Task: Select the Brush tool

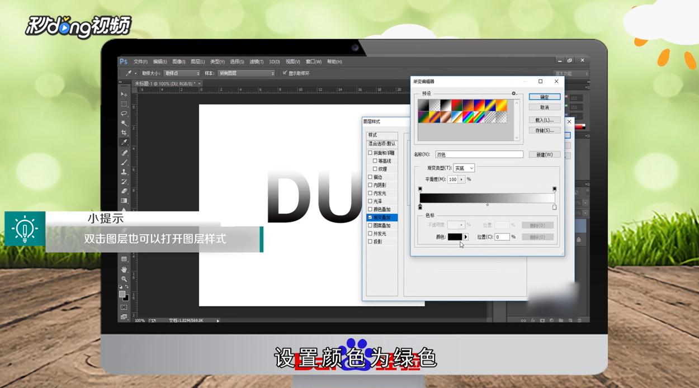Action: [x=124, y=162]
